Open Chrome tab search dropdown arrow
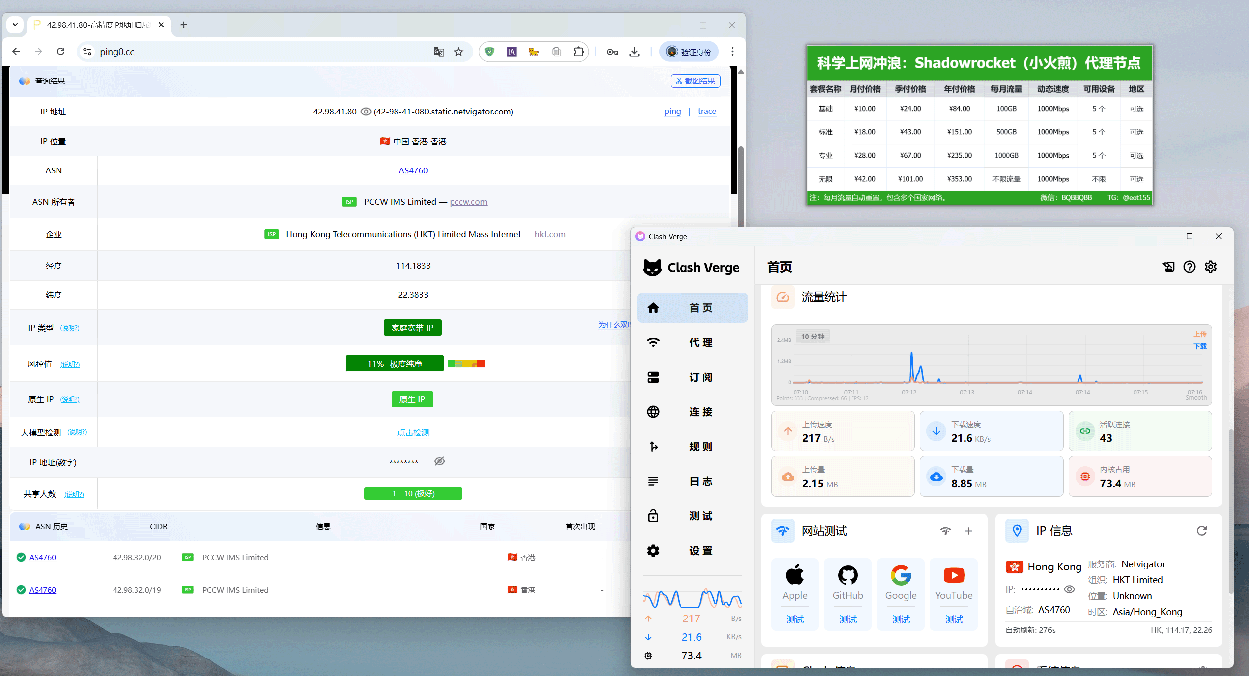This screenshot has width=1249, height=676. (x=15, y=25)
